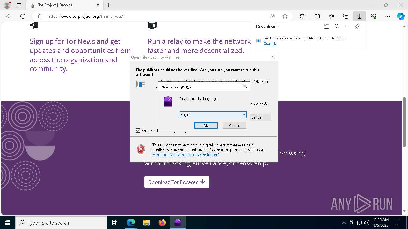Open Windows Start menu

pyautogui.click(x=8, y=223)
